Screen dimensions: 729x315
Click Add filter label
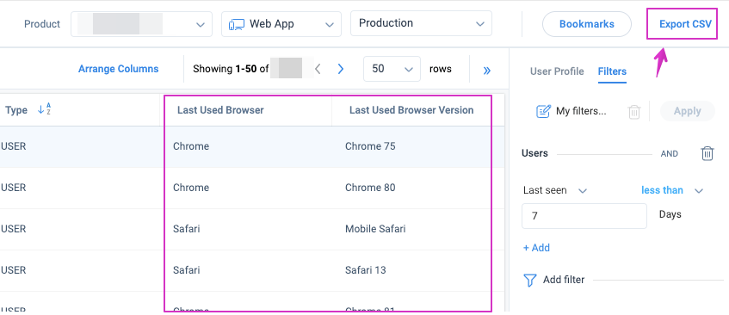(x=564, y=280)
